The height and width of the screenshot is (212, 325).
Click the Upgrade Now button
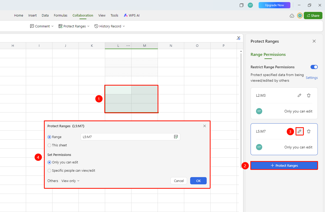click(274, 5)
